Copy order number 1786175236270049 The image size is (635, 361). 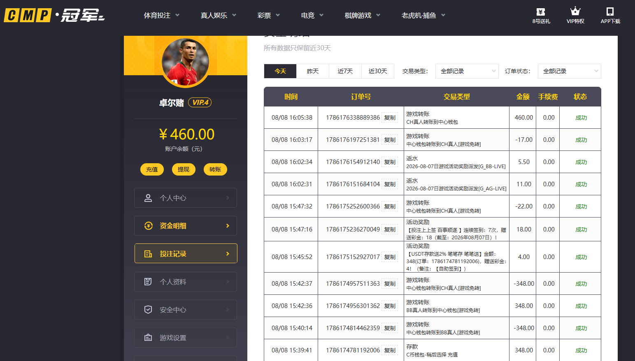pos(390,229)
